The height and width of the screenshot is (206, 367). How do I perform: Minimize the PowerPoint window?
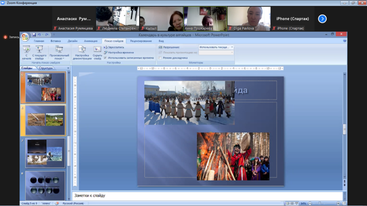326,34
